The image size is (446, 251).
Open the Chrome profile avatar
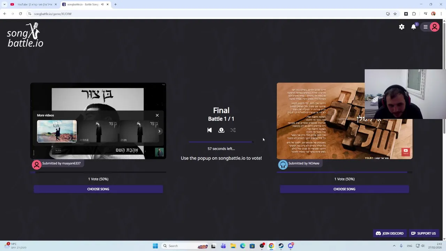433,14
